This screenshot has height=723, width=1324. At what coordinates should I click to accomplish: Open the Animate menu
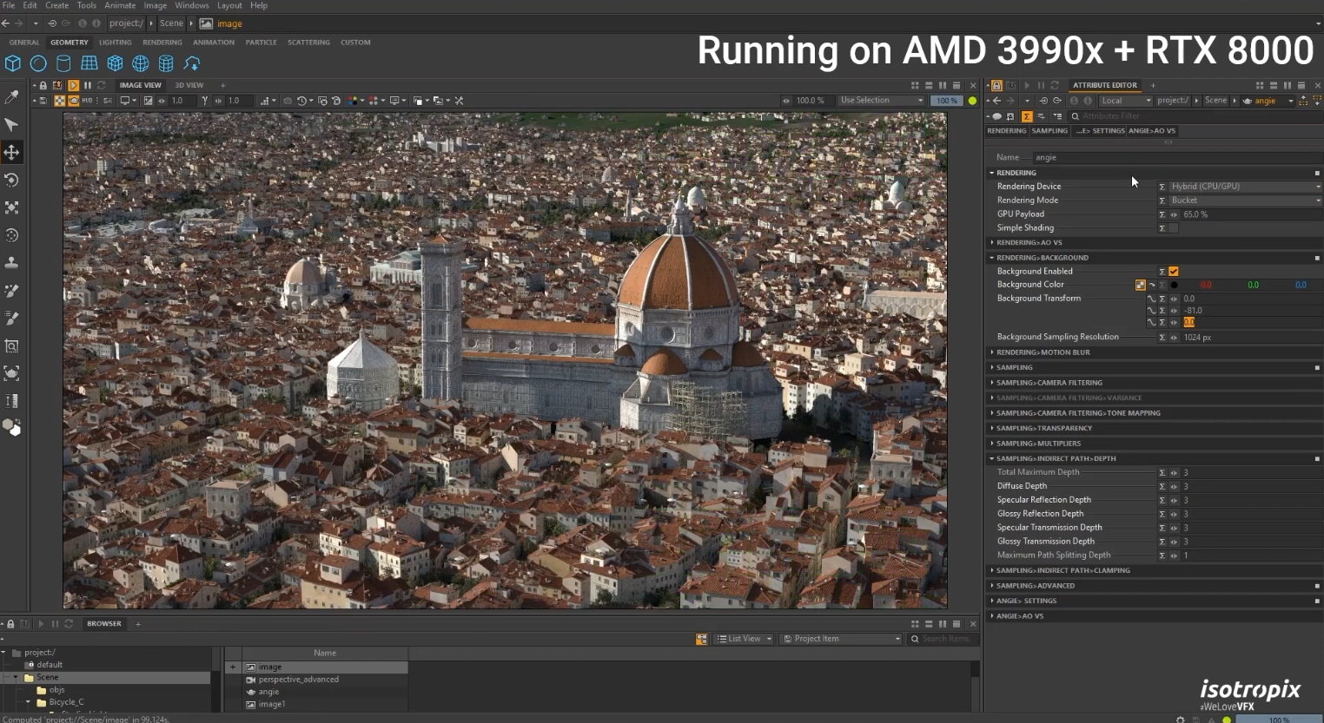tap(120, 5)
